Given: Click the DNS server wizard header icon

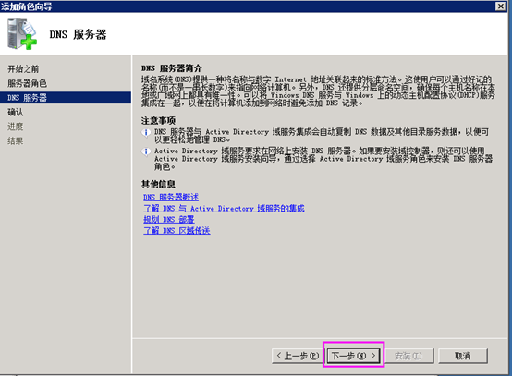Looking at the screenshot, I should (x=22, y=34).
